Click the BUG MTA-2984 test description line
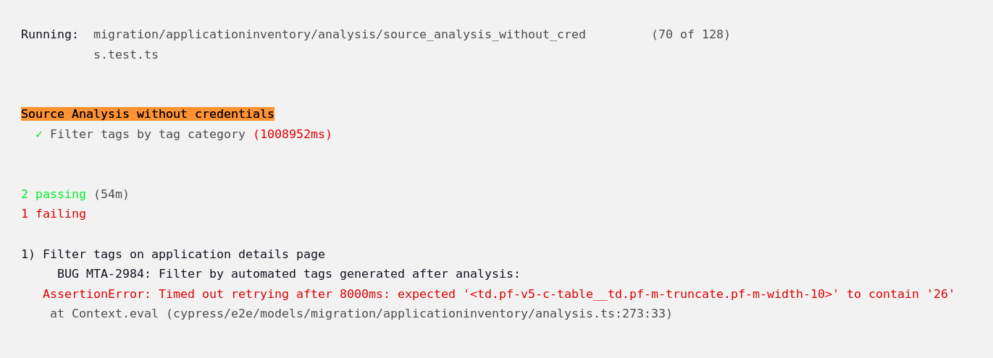The image size is (993, 358). point(288,274)
